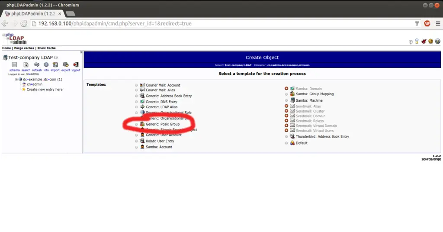Switch to the phpLDAPadmin browser tab
443x232 pixels.
pyautogui.click(x=32, y=13)
